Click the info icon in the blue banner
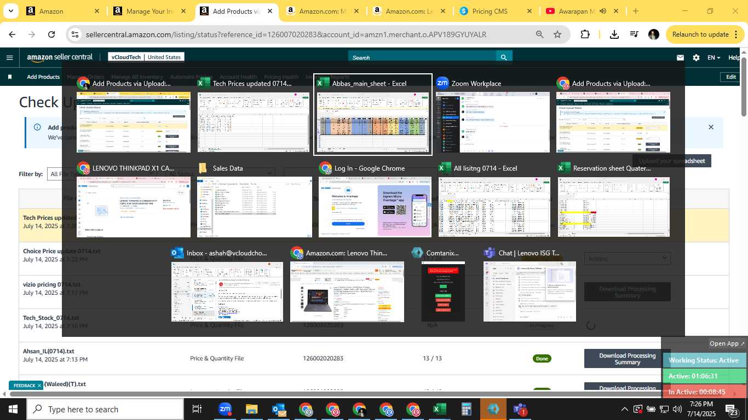Screen dimensions: 748x420 click(37, 127)
